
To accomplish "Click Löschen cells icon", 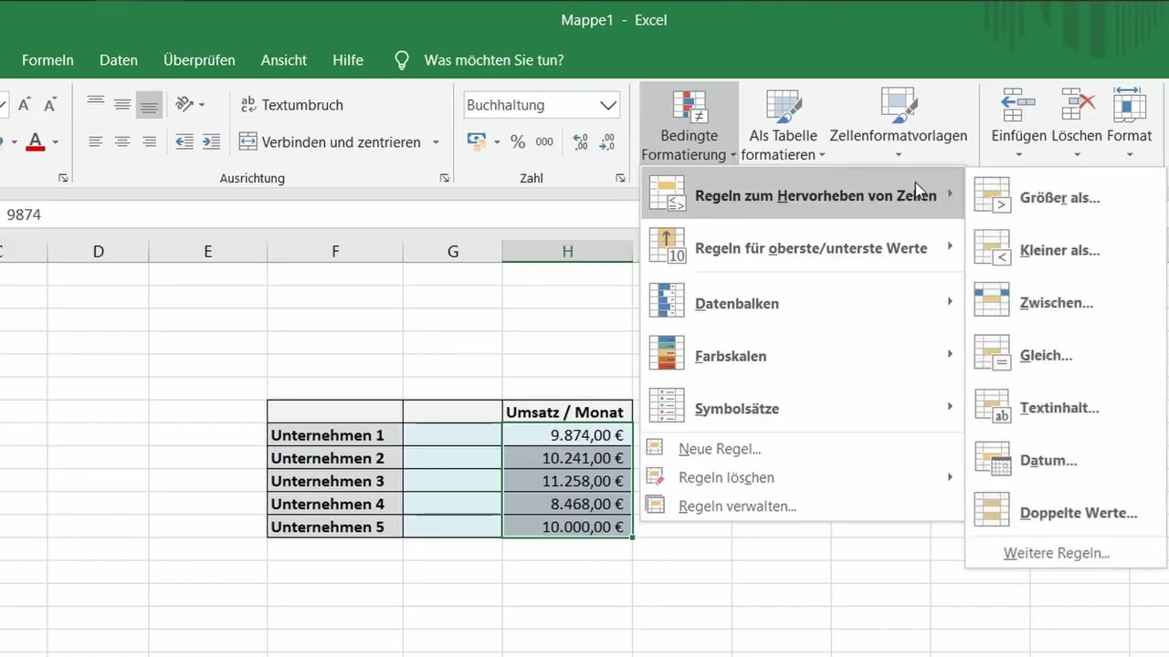I will click(1078, 106).
